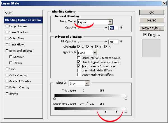Enable the Gradient Overlay checkbox
The width and height of the screenshot is (168, 123).
click(x=7, y=81)
